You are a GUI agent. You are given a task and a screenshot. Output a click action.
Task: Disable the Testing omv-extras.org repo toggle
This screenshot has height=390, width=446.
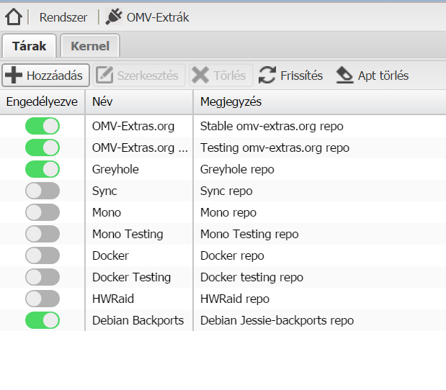point(43,148)
